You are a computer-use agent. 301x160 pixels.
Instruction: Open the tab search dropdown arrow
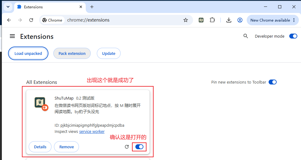tap(8, 7)
